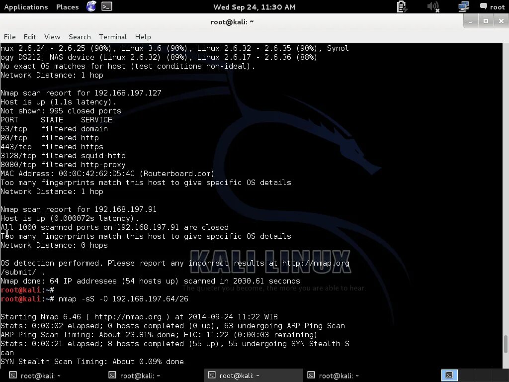Image resolution: width=509 pixels, height=382 pixels.
Task: Click the "SYN Stealth Scan Timing" line
Action: 92,362
